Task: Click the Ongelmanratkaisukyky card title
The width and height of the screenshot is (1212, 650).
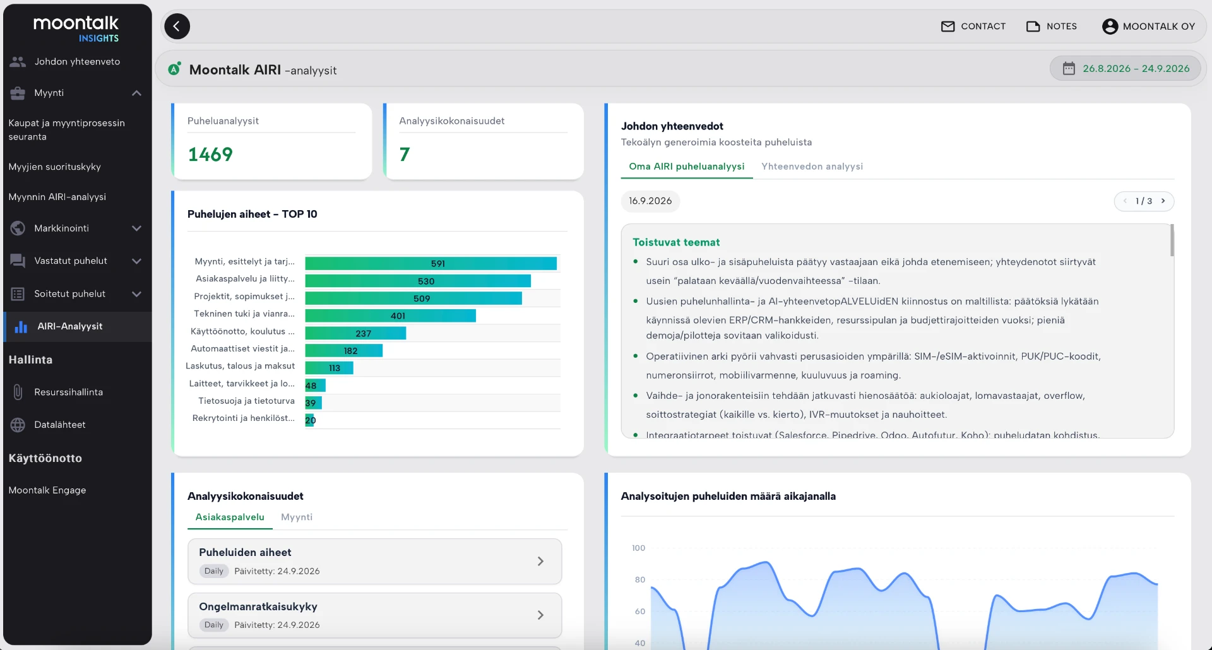Action: (x=258, y=607)
